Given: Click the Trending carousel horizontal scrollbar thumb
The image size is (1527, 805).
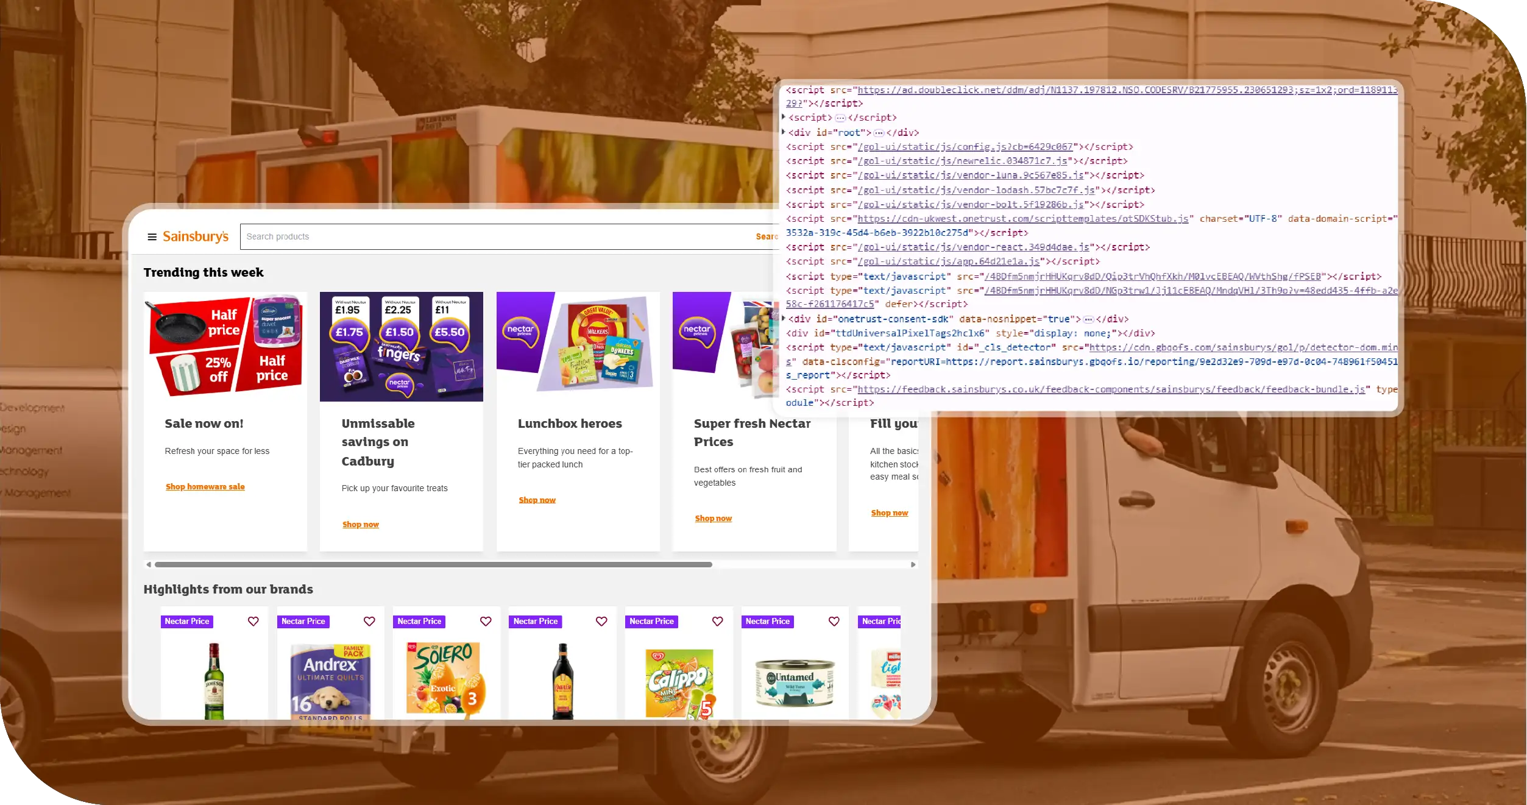Looking at the screenshot, I should (x=433, y=564).
